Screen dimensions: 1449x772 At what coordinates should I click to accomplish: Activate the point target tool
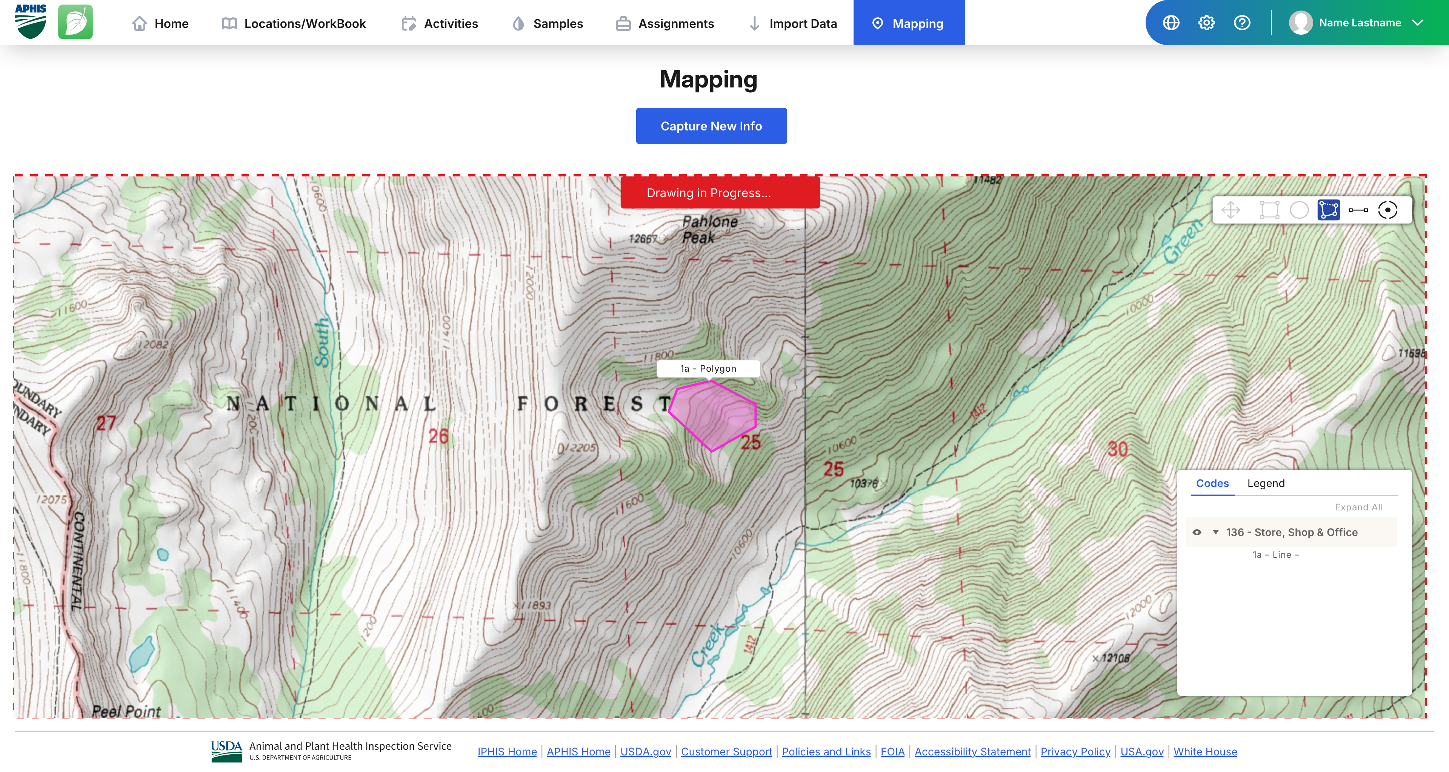click(1388, 210)
